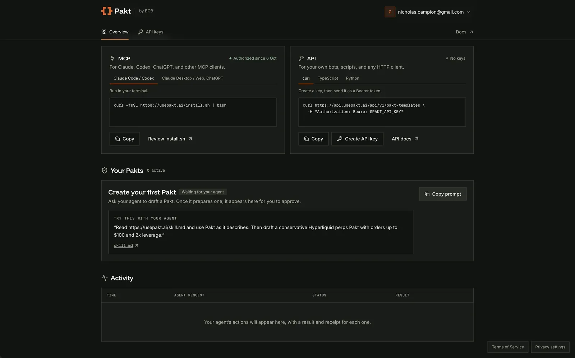Copy the MCP install command
This screenshot has width=575, height=358.
click(125, 139)
